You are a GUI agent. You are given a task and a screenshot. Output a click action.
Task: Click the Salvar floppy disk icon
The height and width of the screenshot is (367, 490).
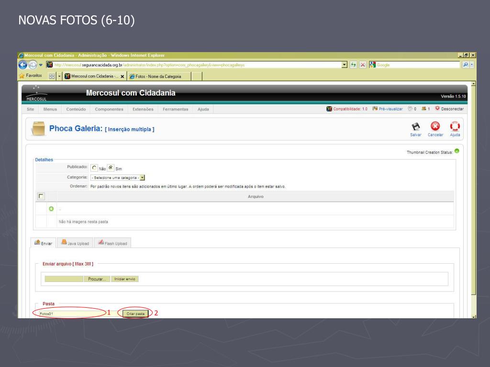coord(416,126)
